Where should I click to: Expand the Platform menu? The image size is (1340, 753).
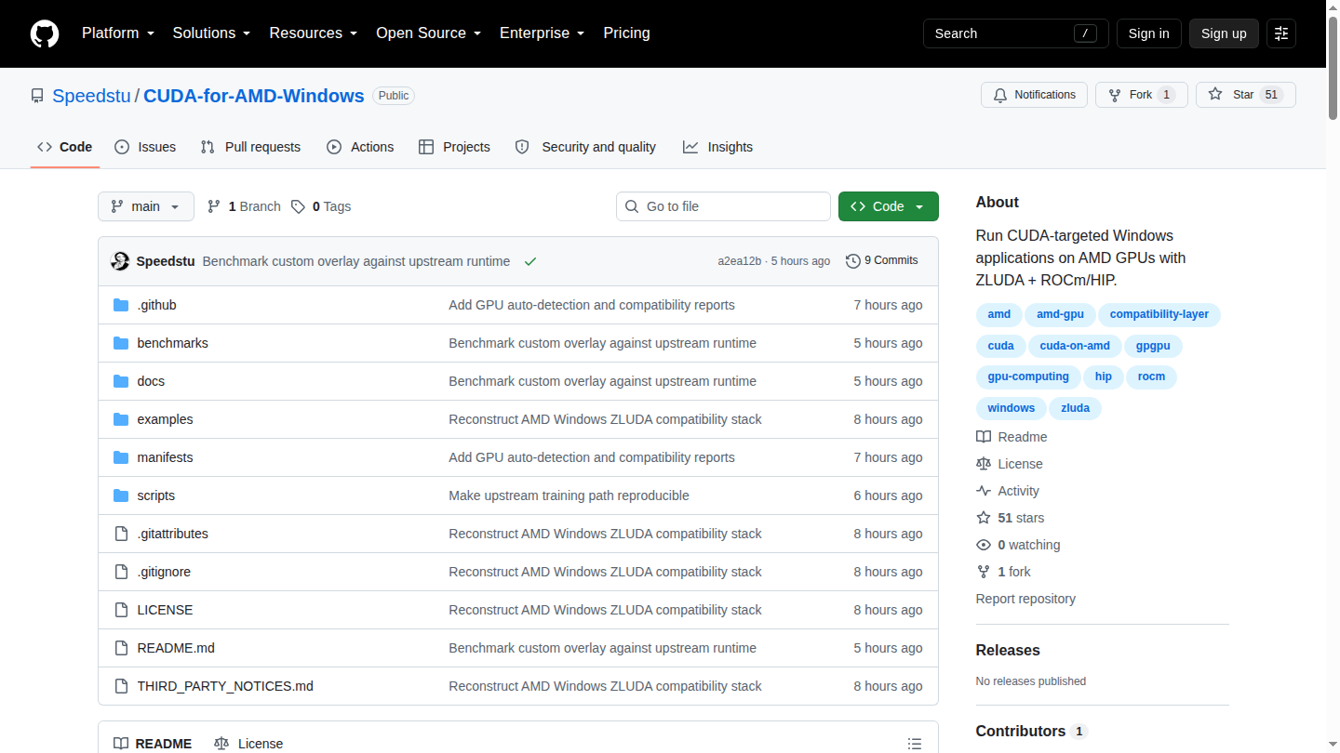(117, 33)
